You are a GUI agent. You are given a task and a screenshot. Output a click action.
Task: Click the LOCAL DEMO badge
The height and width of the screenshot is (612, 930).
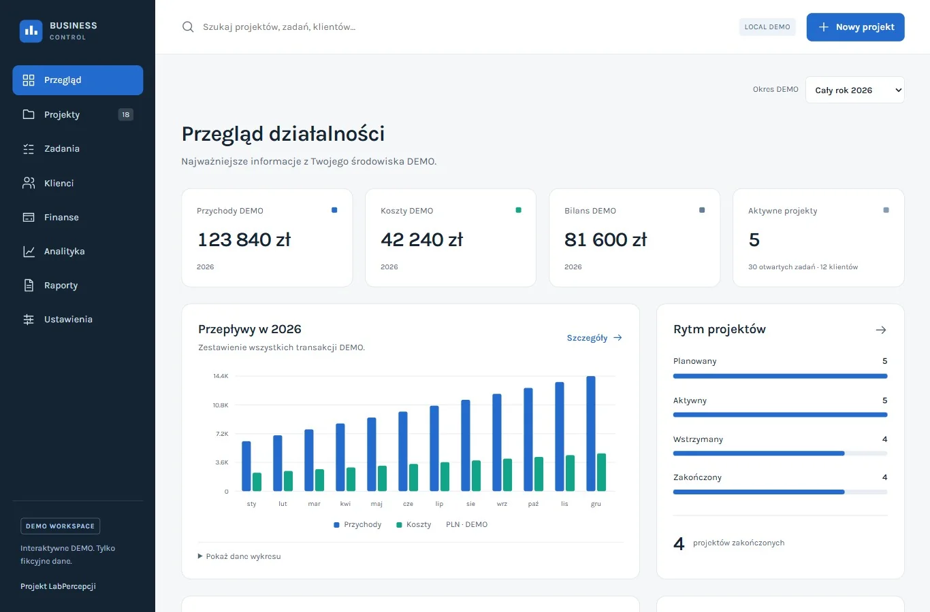767,27
